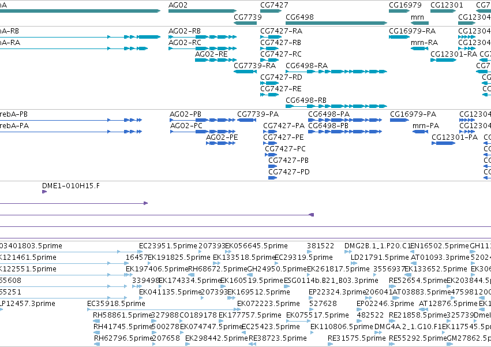Open protein CG12301-PA label
Viewport: 491px width, 347px height.
click(455, 137)
